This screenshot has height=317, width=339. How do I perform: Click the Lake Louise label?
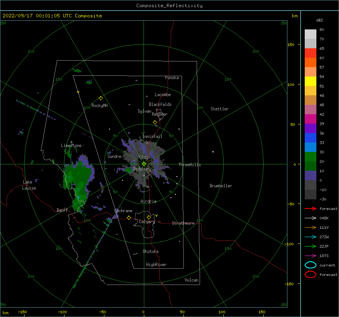[x=29, y=185]
